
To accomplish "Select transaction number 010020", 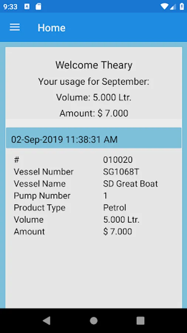I will 118,160.
